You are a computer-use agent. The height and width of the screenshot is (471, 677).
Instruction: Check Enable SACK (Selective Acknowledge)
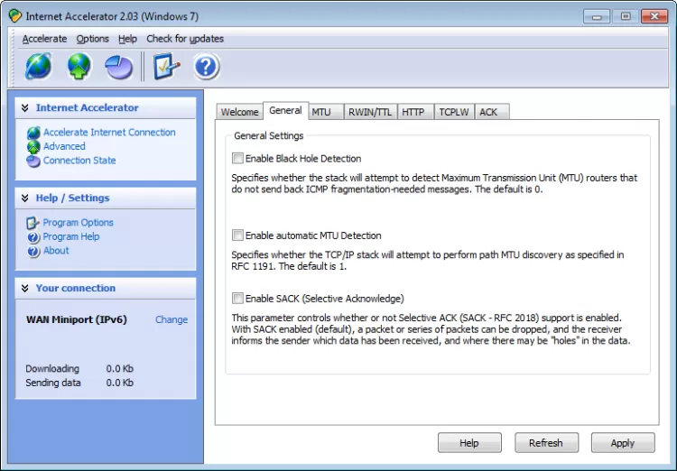click(x=237, y=298)
